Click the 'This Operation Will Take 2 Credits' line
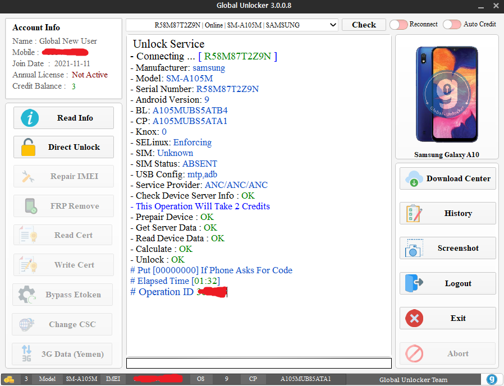 200,206
